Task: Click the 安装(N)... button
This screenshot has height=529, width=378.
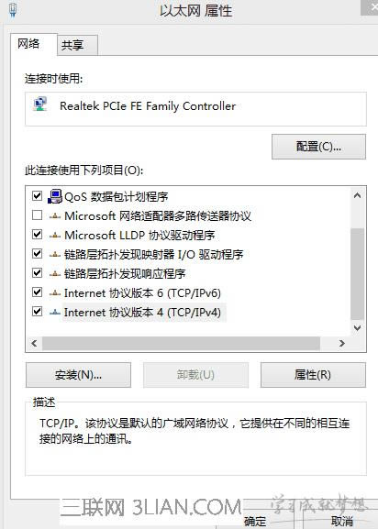Action: point(78,375)
